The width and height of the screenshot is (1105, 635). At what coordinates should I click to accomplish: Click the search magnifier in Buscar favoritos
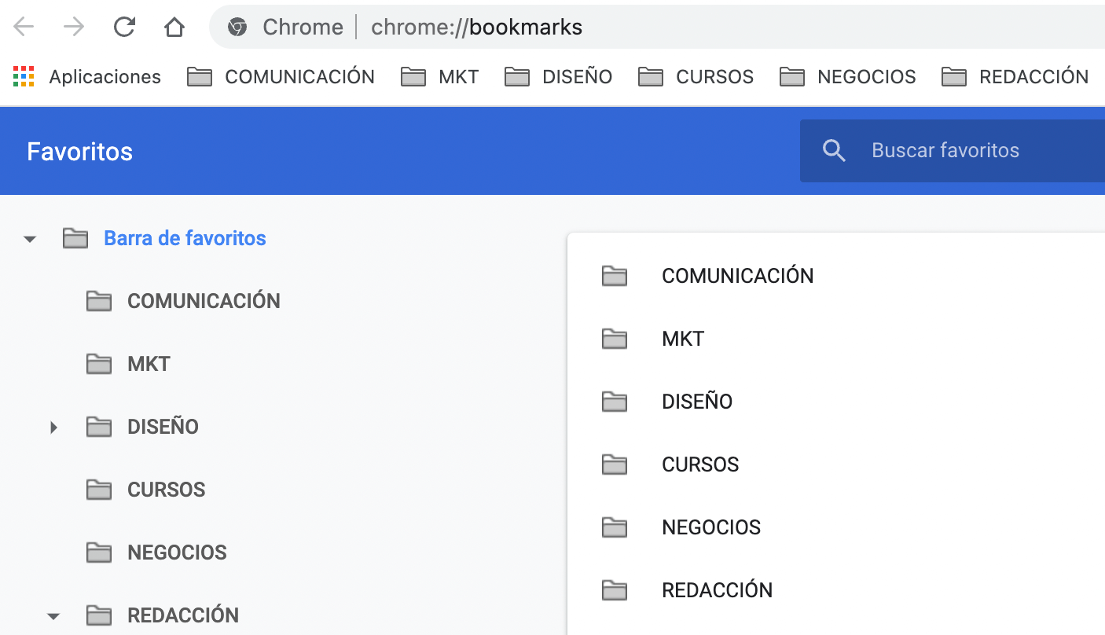(834, 150)
